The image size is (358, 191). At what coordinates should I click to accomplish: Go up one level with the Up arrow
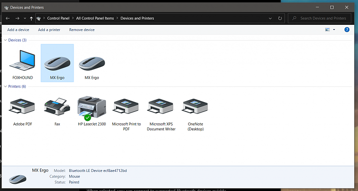coord(32,19)
